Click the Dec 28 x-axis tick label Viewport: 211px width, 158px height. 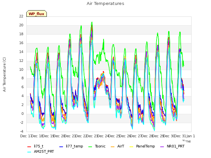coord(147,136)
